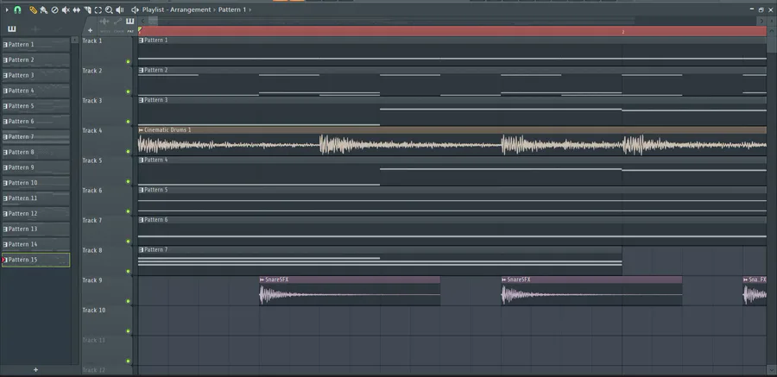
Task: Mute Track 10 with its green light
Action: click(x=128, y=331)
